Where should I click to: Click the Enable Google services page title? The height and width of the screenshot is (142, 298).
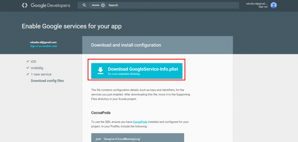tap(72, 26)
